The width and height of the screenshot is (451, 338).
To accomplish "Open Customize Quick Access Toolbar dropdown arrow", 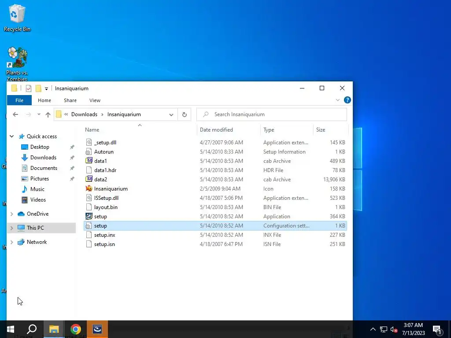I will pos(46,88).
